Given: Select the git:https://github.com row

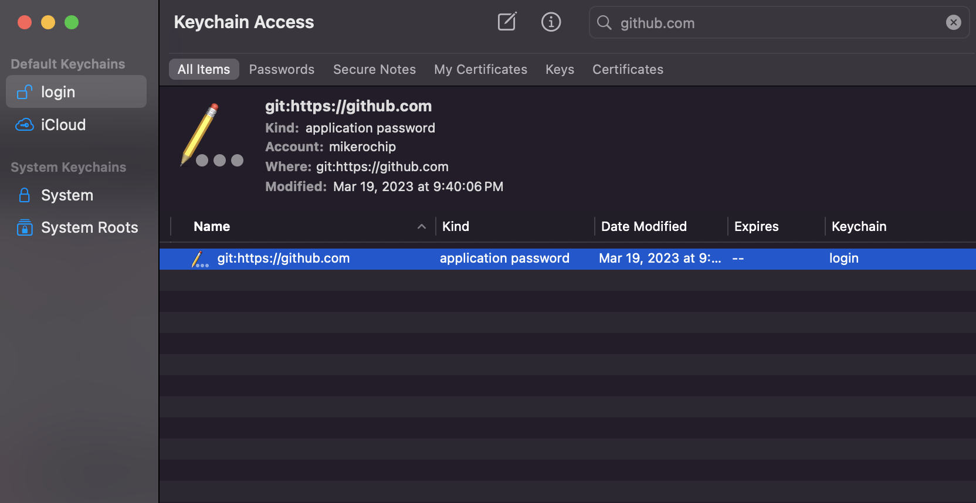Looking at the screenshot, I should [x=567, y=259].
